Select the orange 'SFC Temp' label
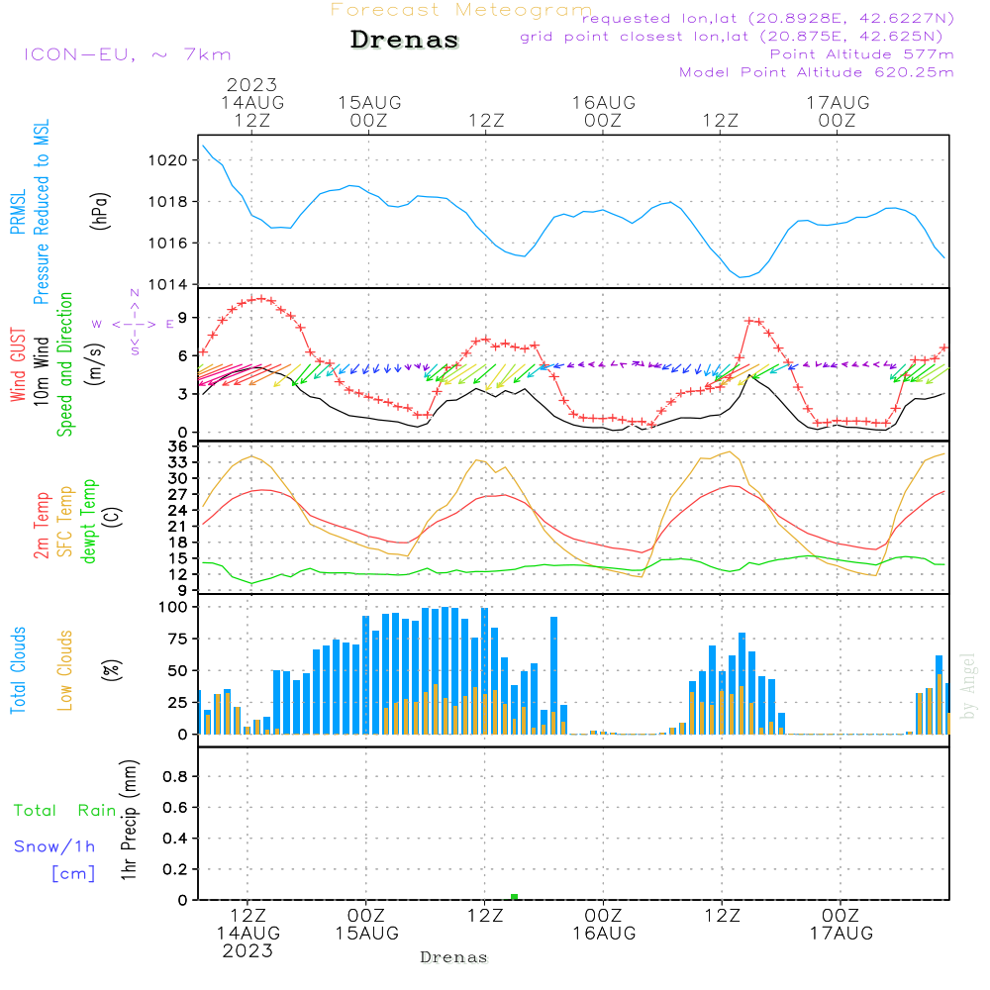 pos(65,522)
